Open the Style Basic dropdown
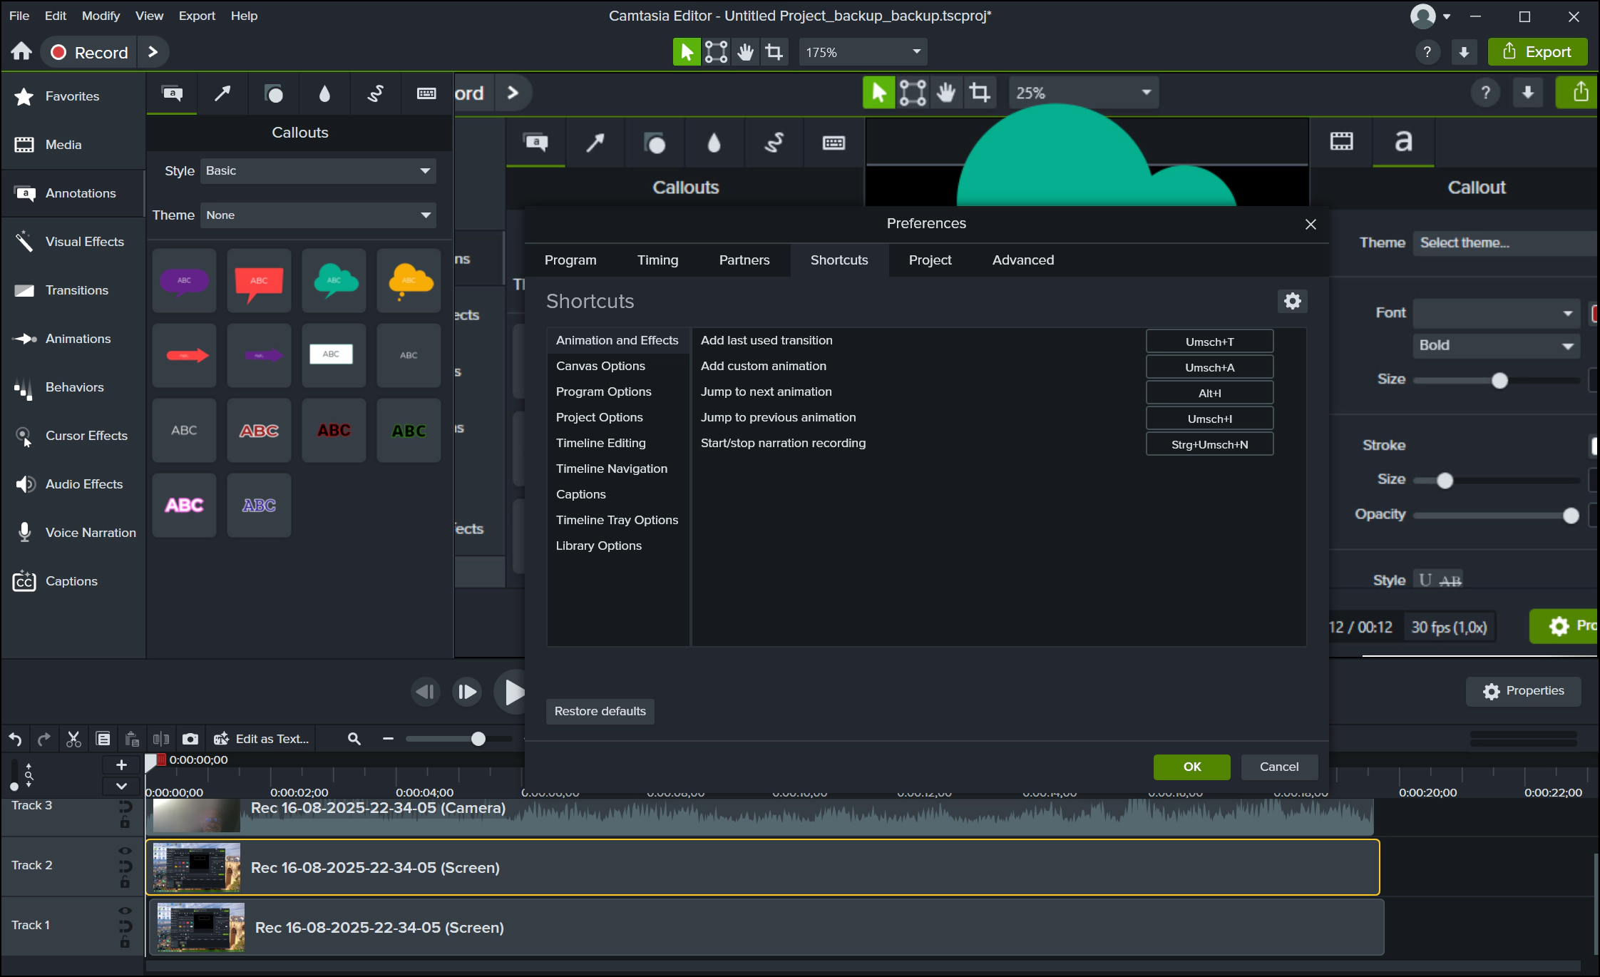The height and width of the screenshot is (977, 1600). click(318, 171)
